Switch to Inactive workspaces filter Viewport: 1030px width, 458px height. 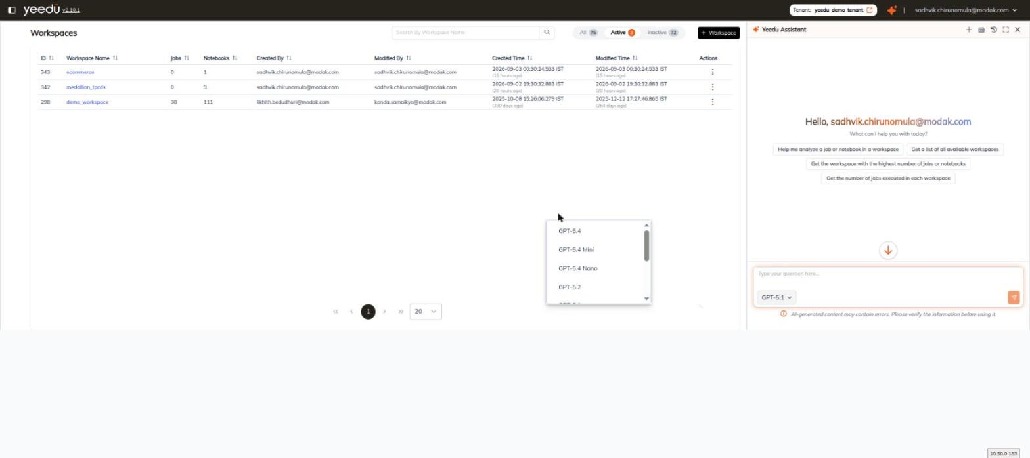tap(662, 32)
